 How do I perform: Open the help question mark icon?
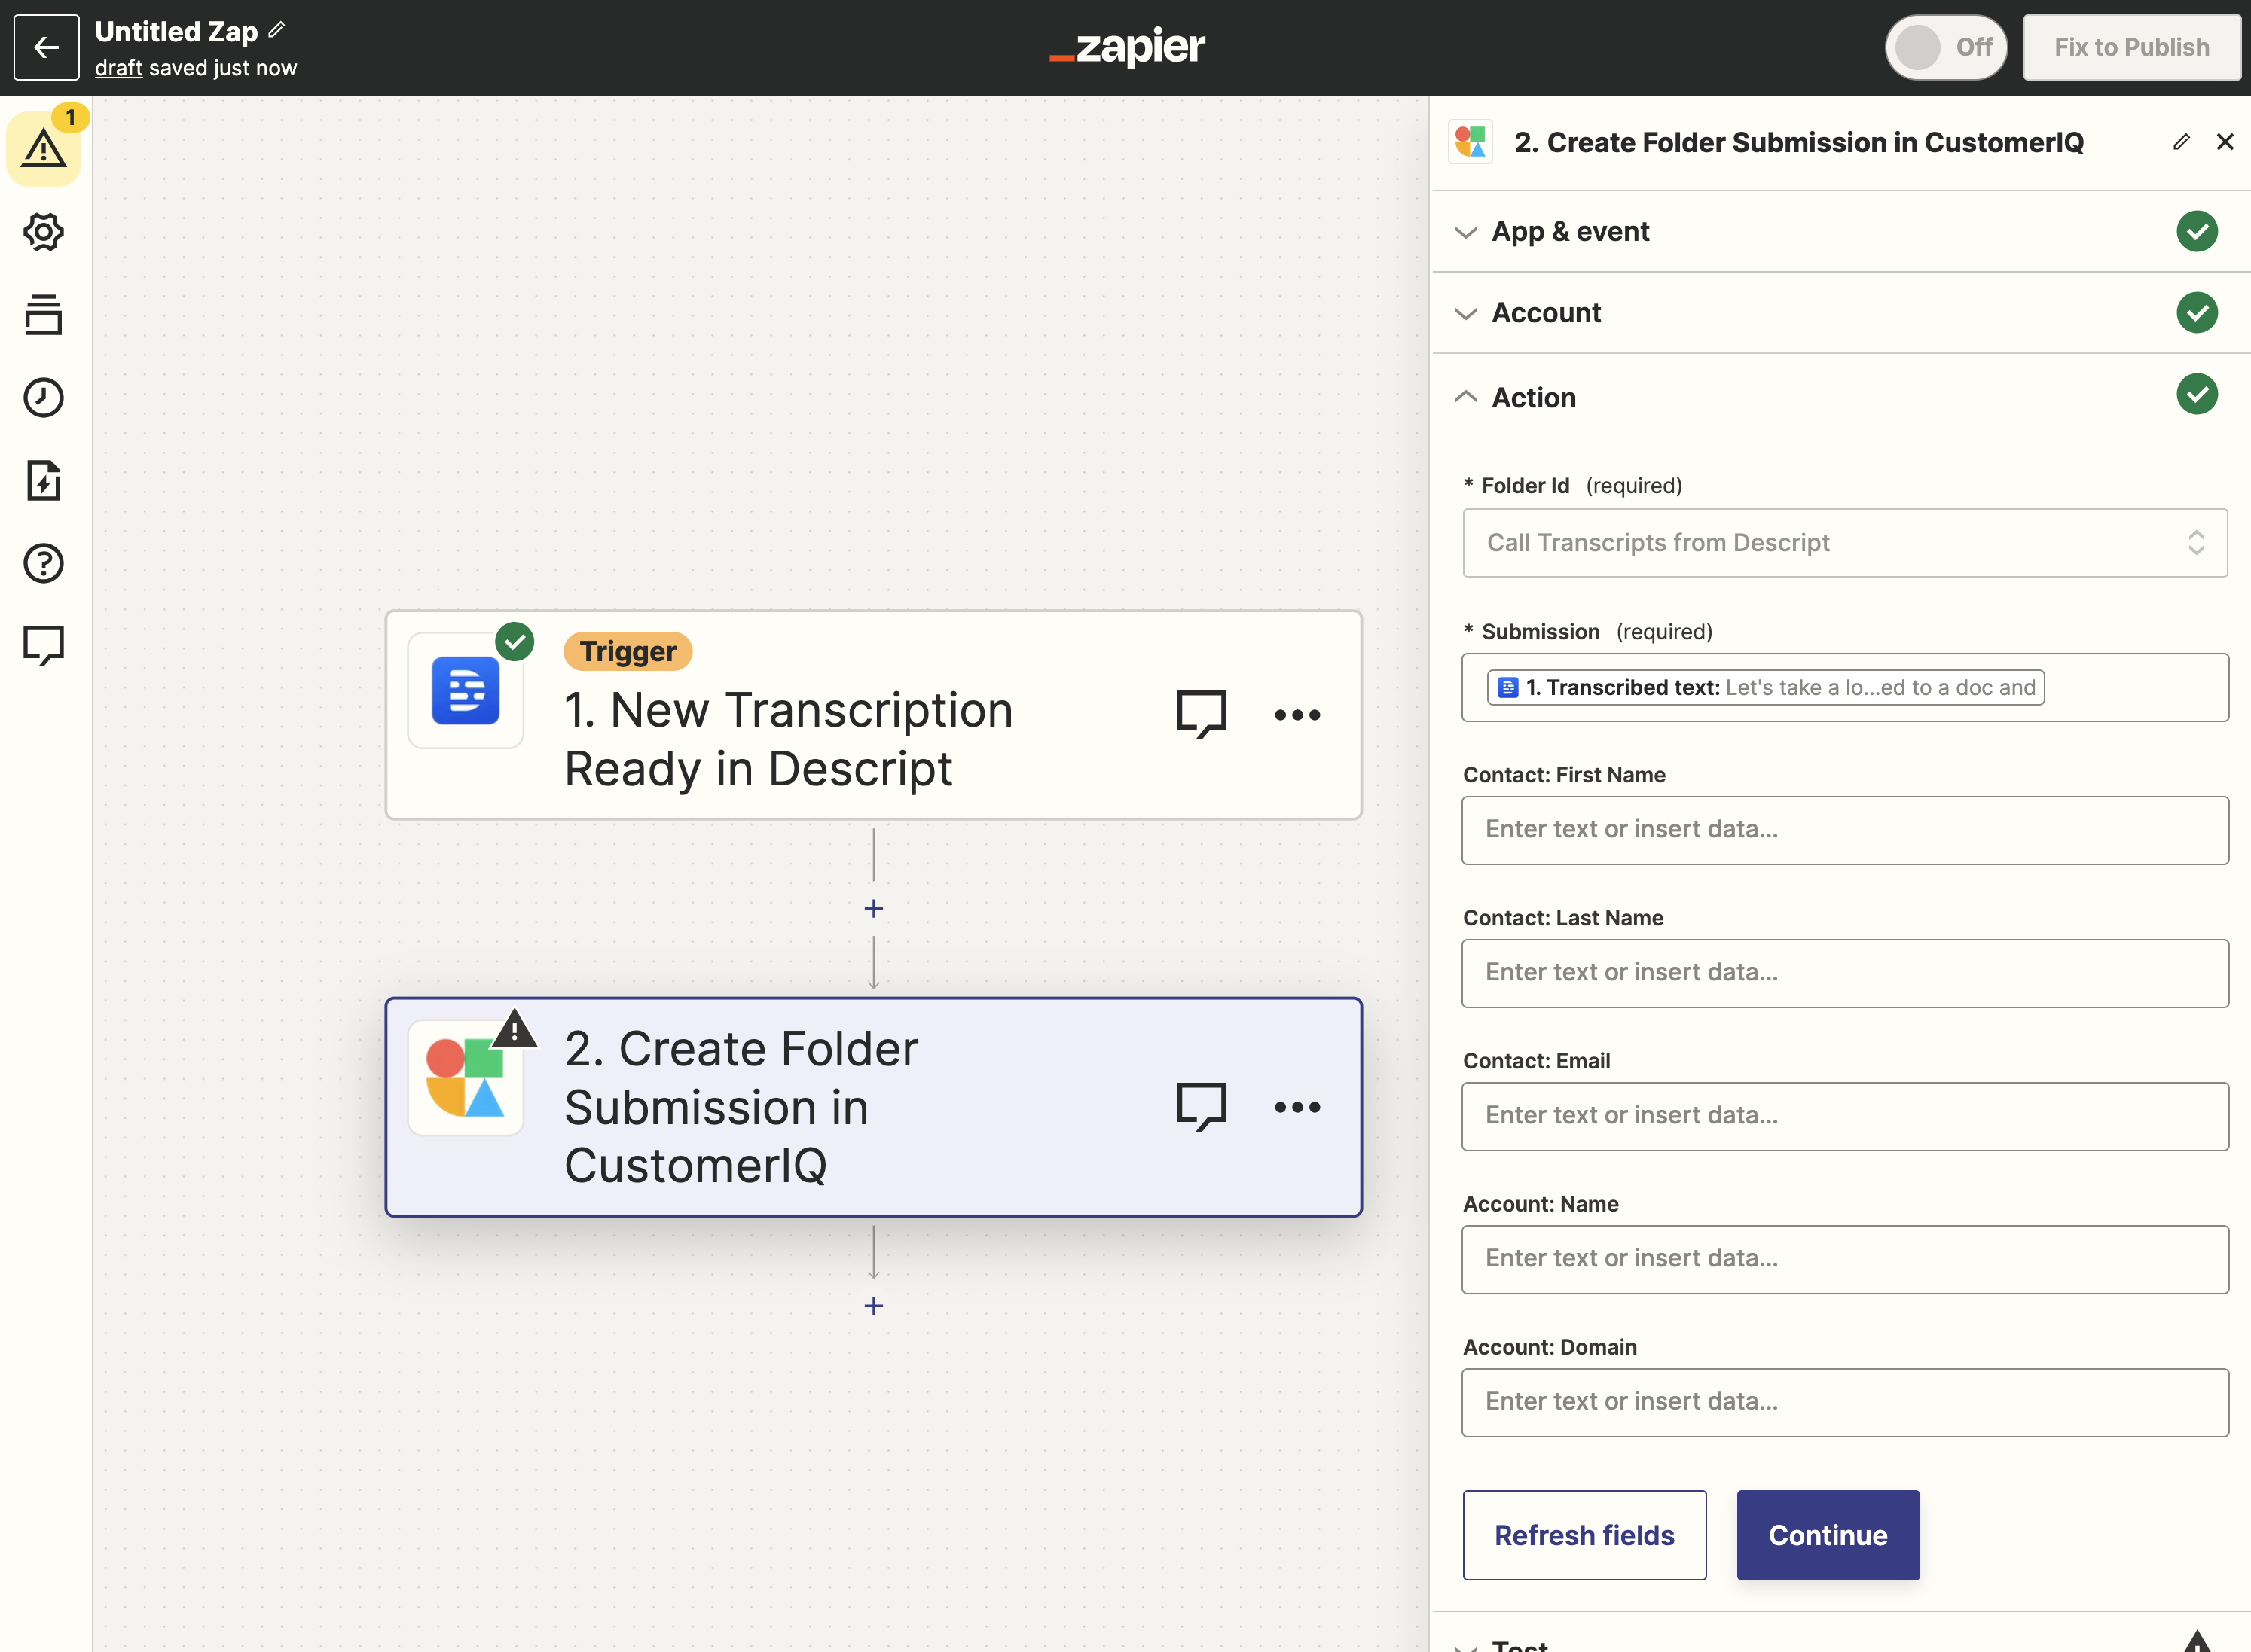tap(43, 563)
